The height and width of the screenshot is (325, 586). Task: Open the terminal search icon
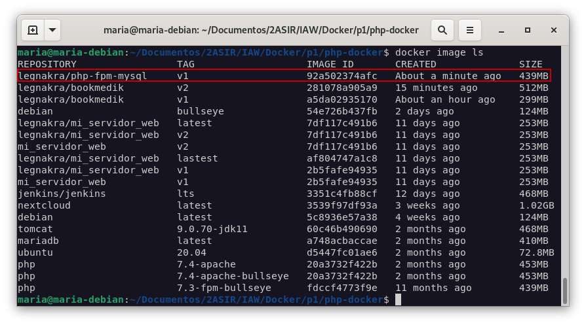point(442,30)
